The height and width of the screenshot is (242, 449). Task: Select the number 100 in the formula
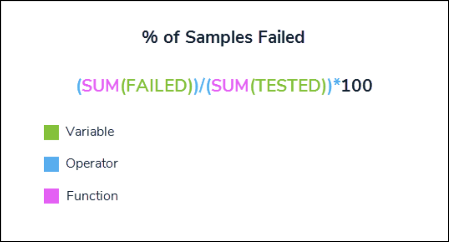pyautogui.click(x=356, y=86)
